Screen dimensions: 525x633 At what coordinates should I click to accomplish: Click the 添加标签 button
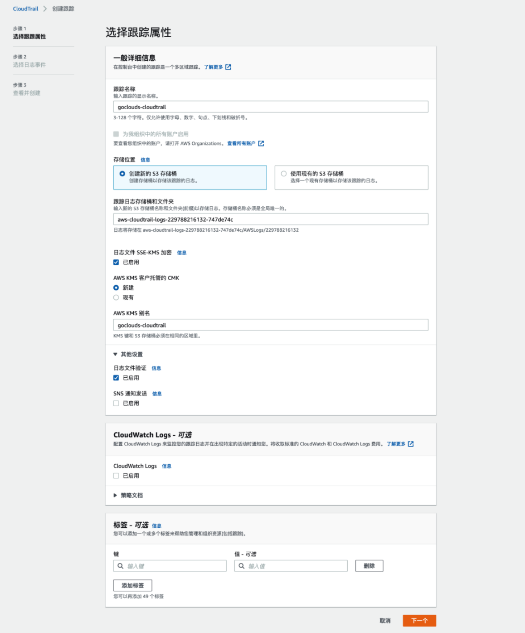133,585
